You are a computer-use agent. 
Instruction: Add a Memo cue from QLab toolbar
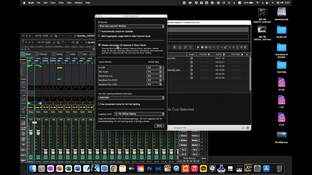point(241,47)
